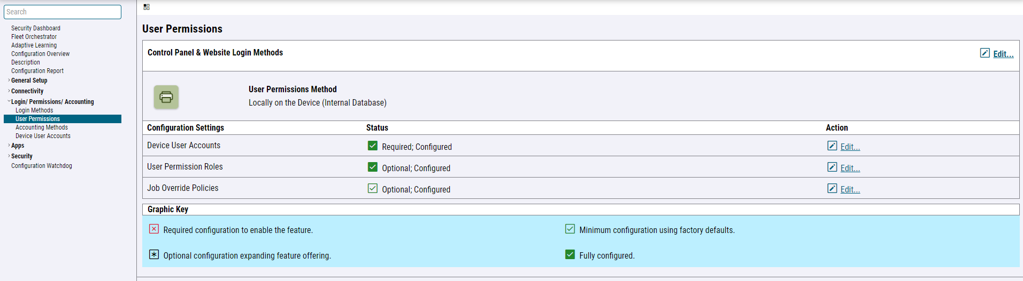This screenshot has height=281, width=1023.
Task: Click the green check status for User Permission Roles
Action: [x=373, y=167]
